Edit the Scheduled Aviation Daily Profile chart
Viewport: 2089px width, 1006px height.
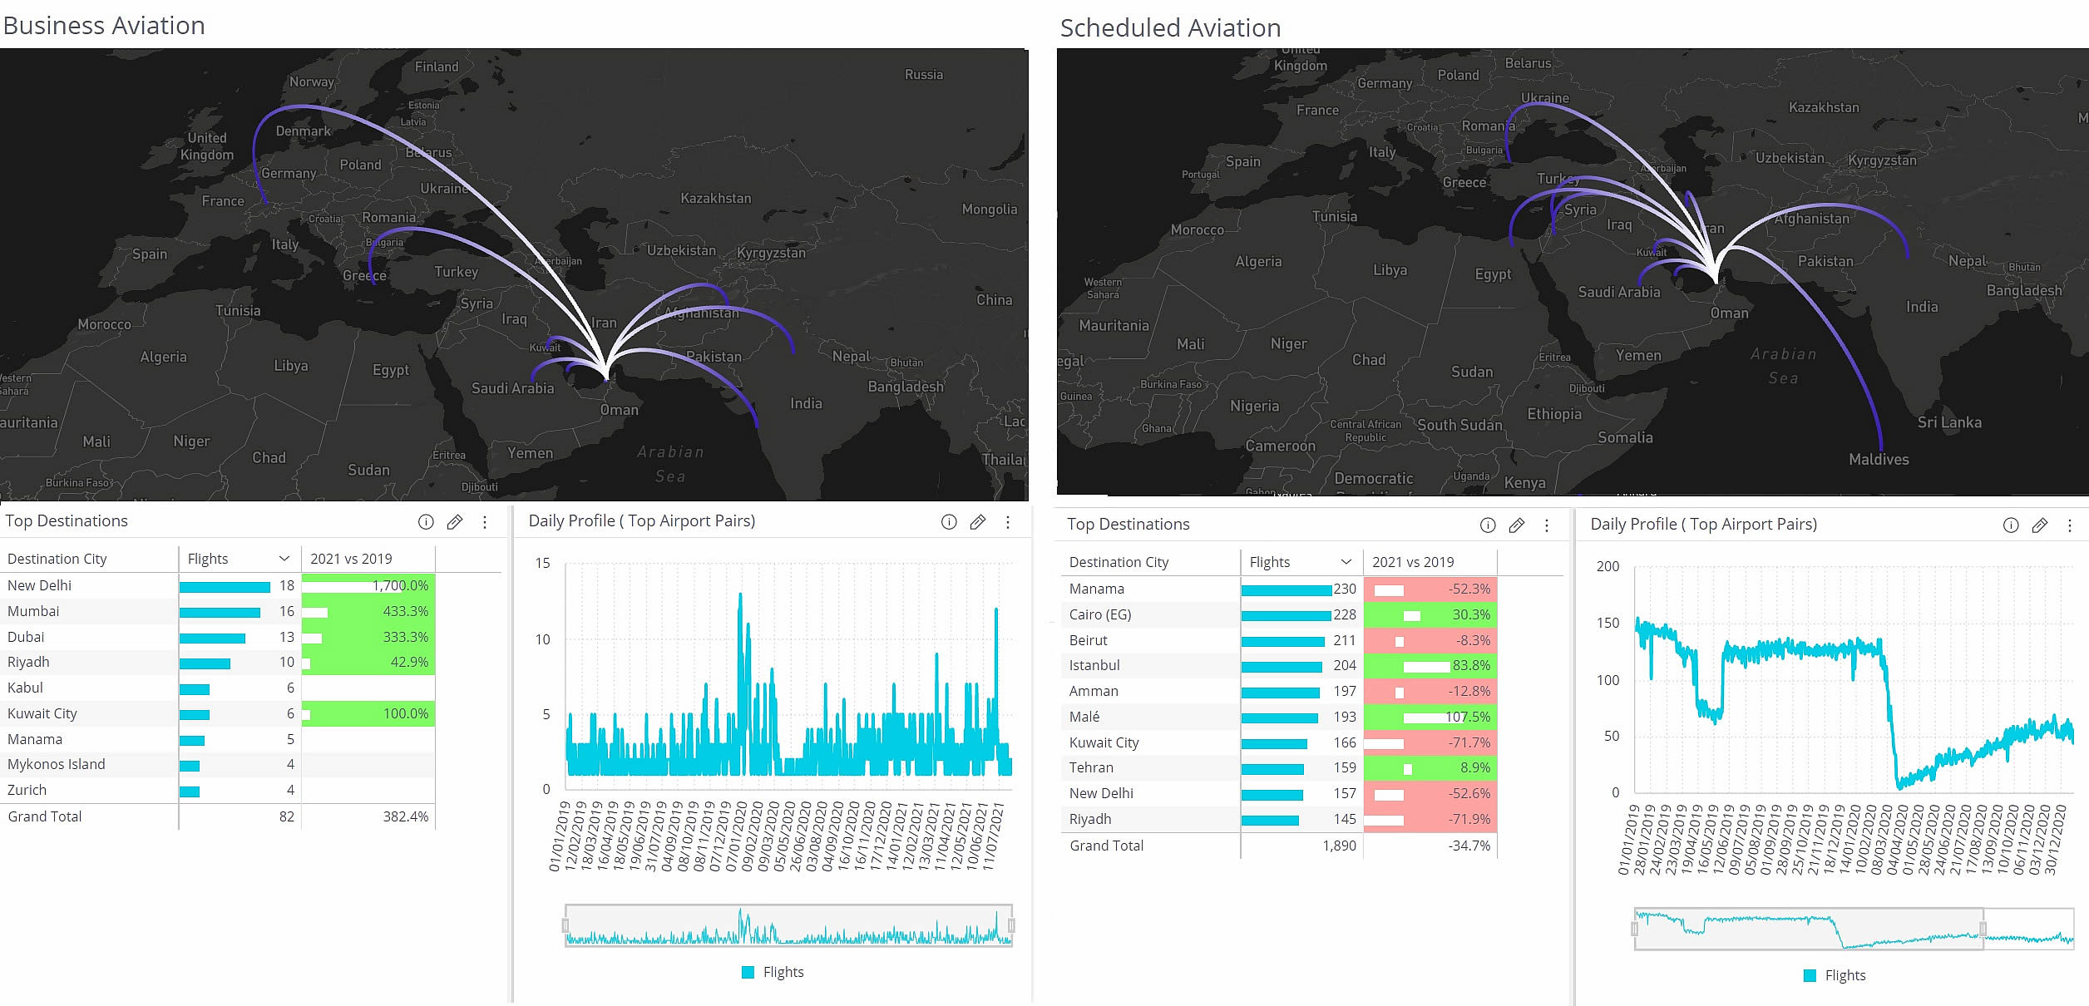click(2040, 525)
